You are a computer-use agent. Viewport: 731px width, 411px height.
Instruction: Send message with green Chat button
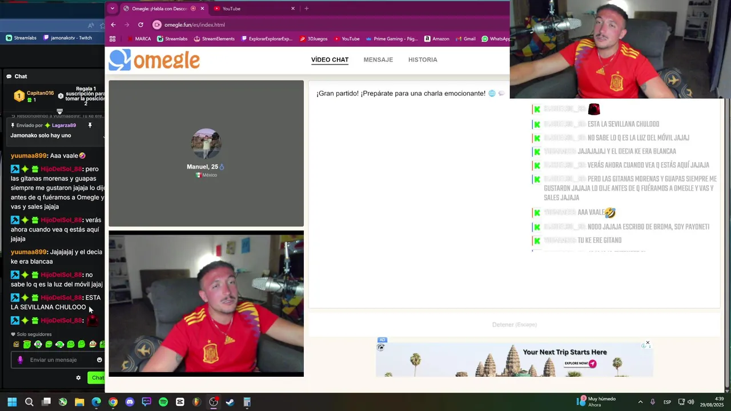[97, 377]
